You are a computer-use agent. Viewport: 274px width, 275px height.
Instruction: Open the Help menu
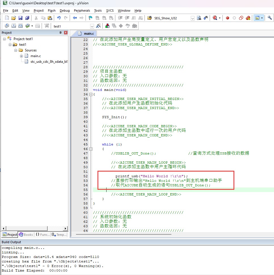[138, 11]
